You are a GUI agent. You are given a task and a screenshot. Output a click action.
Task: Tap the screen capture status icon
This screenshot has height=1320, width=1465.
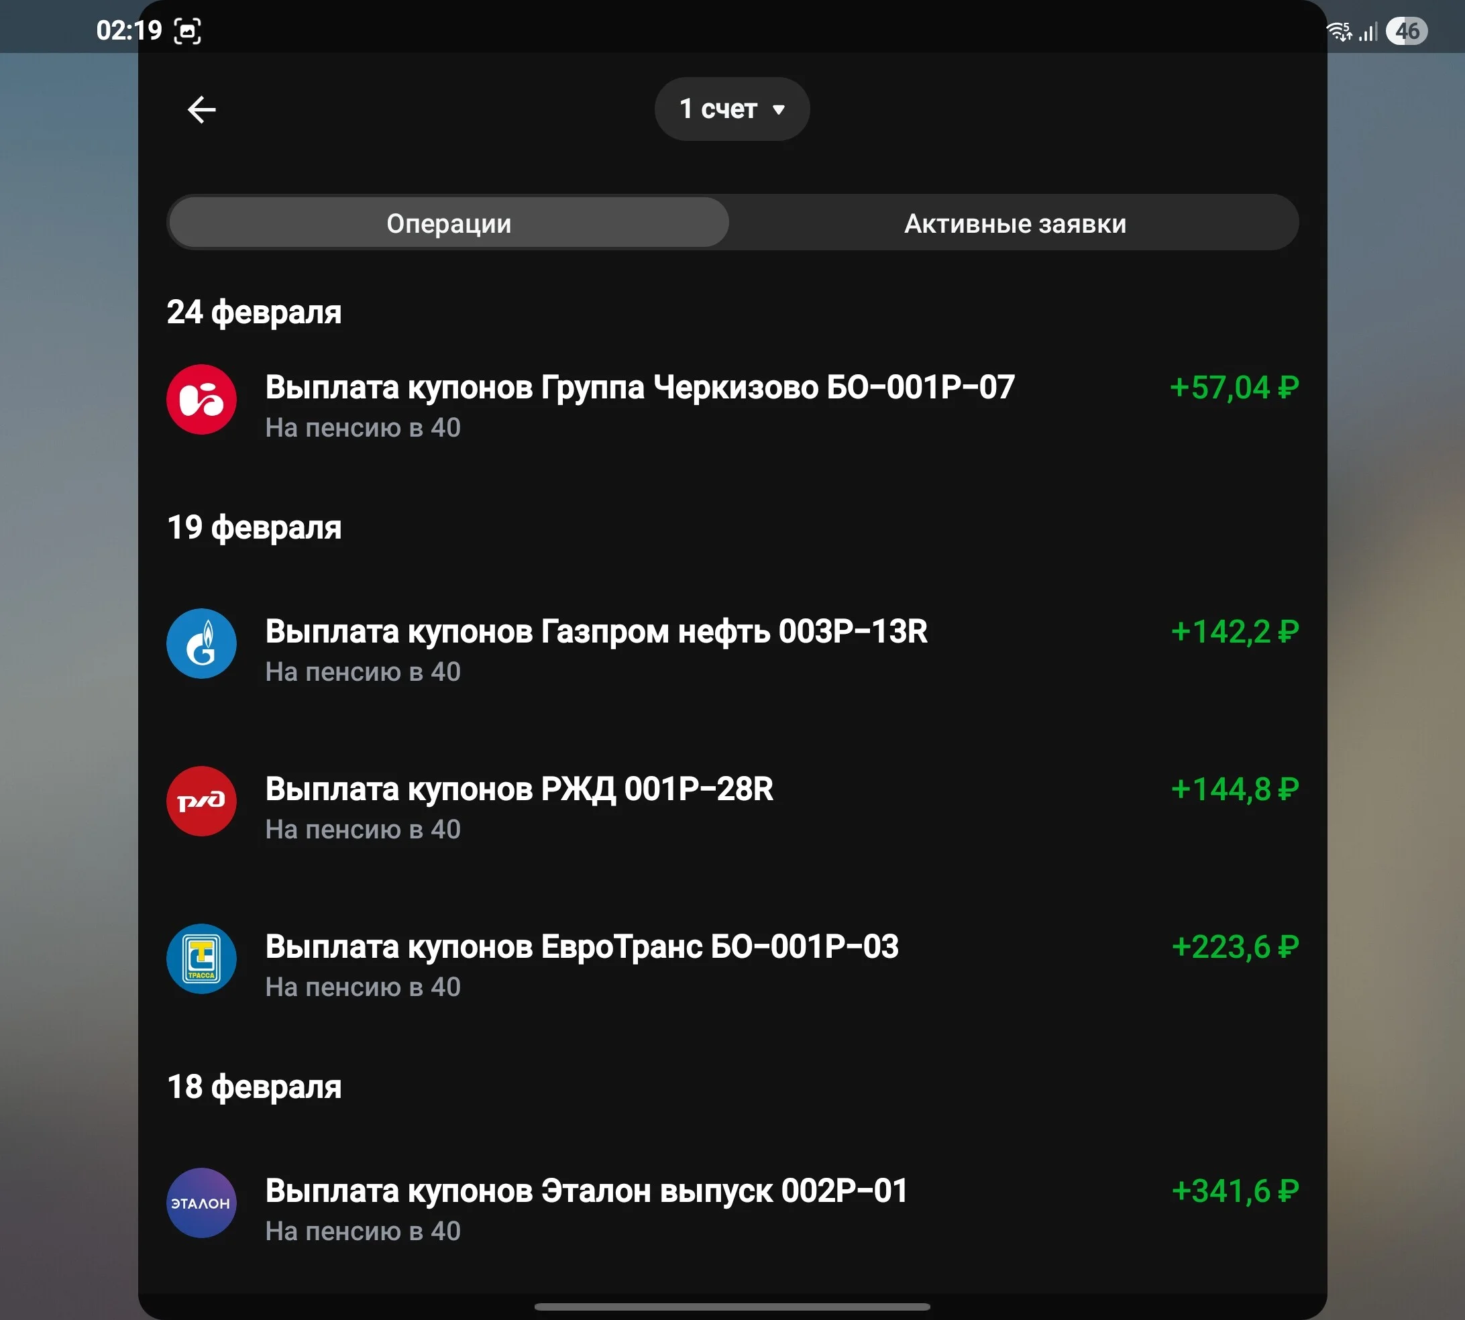click(x=188, y=31)
